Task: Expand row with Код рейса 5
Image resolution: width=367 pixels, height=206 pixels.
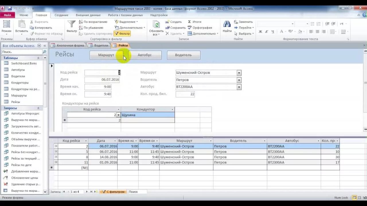Action: pos(56,151)
